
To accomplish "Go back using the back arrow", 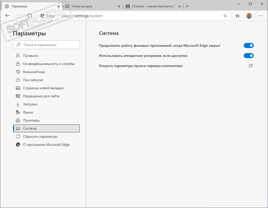I will click(x=7, y=16).
